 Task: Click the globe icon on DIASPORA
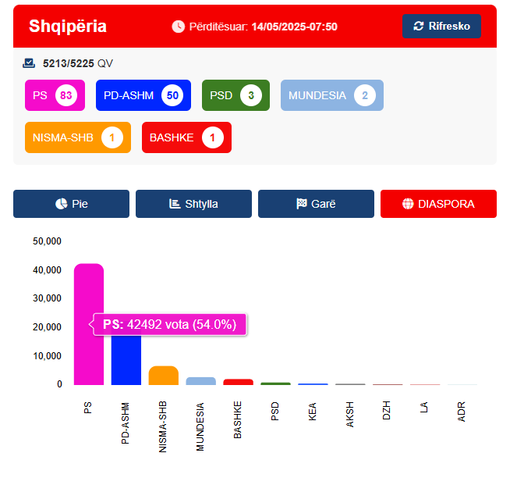point(408,204)
